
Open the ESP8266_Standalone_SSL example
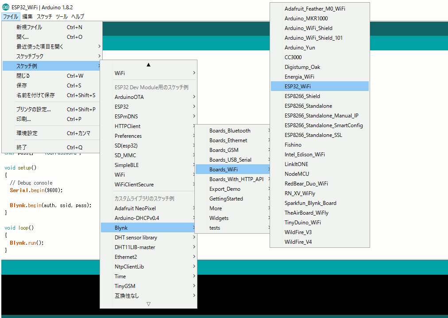[320, 135]
